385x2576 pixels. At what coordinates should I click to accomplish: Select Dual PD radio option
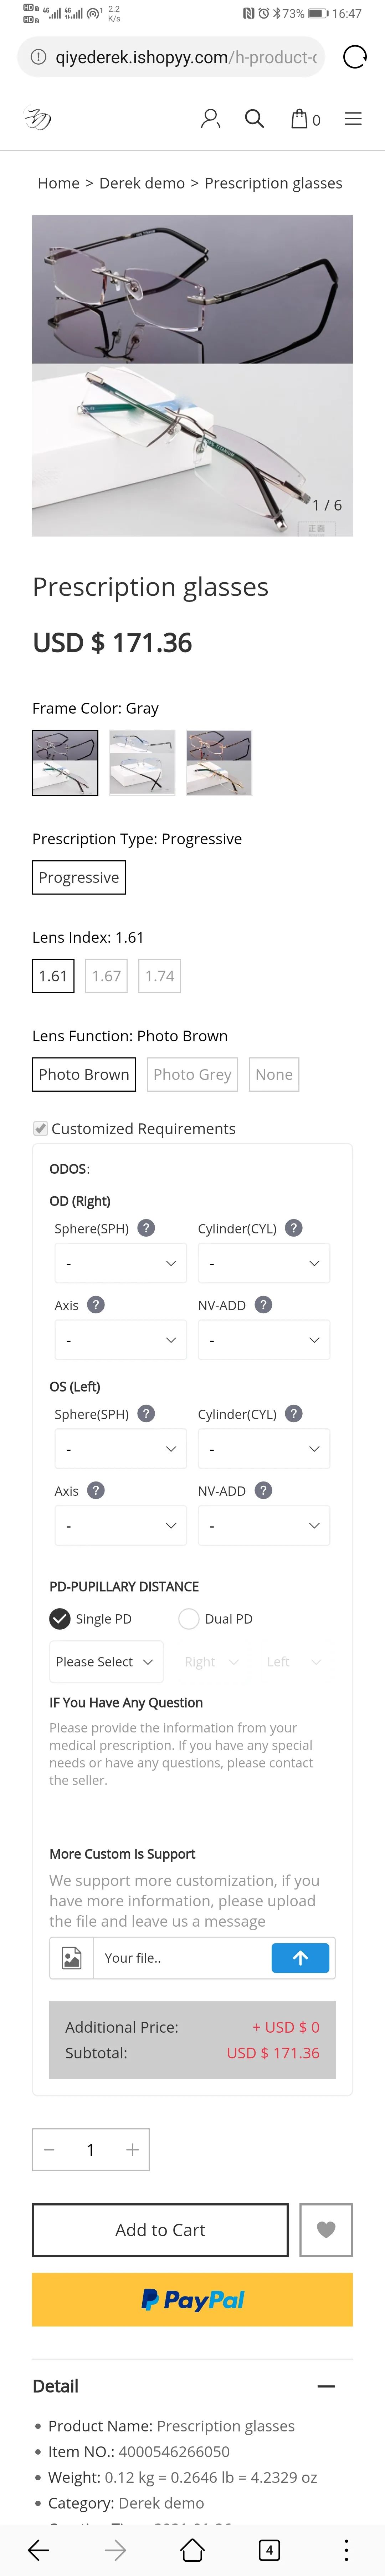[189, 1618]
